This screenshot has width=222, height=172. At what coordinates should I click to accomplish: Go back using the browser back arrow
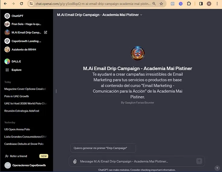tap(5, 4)
